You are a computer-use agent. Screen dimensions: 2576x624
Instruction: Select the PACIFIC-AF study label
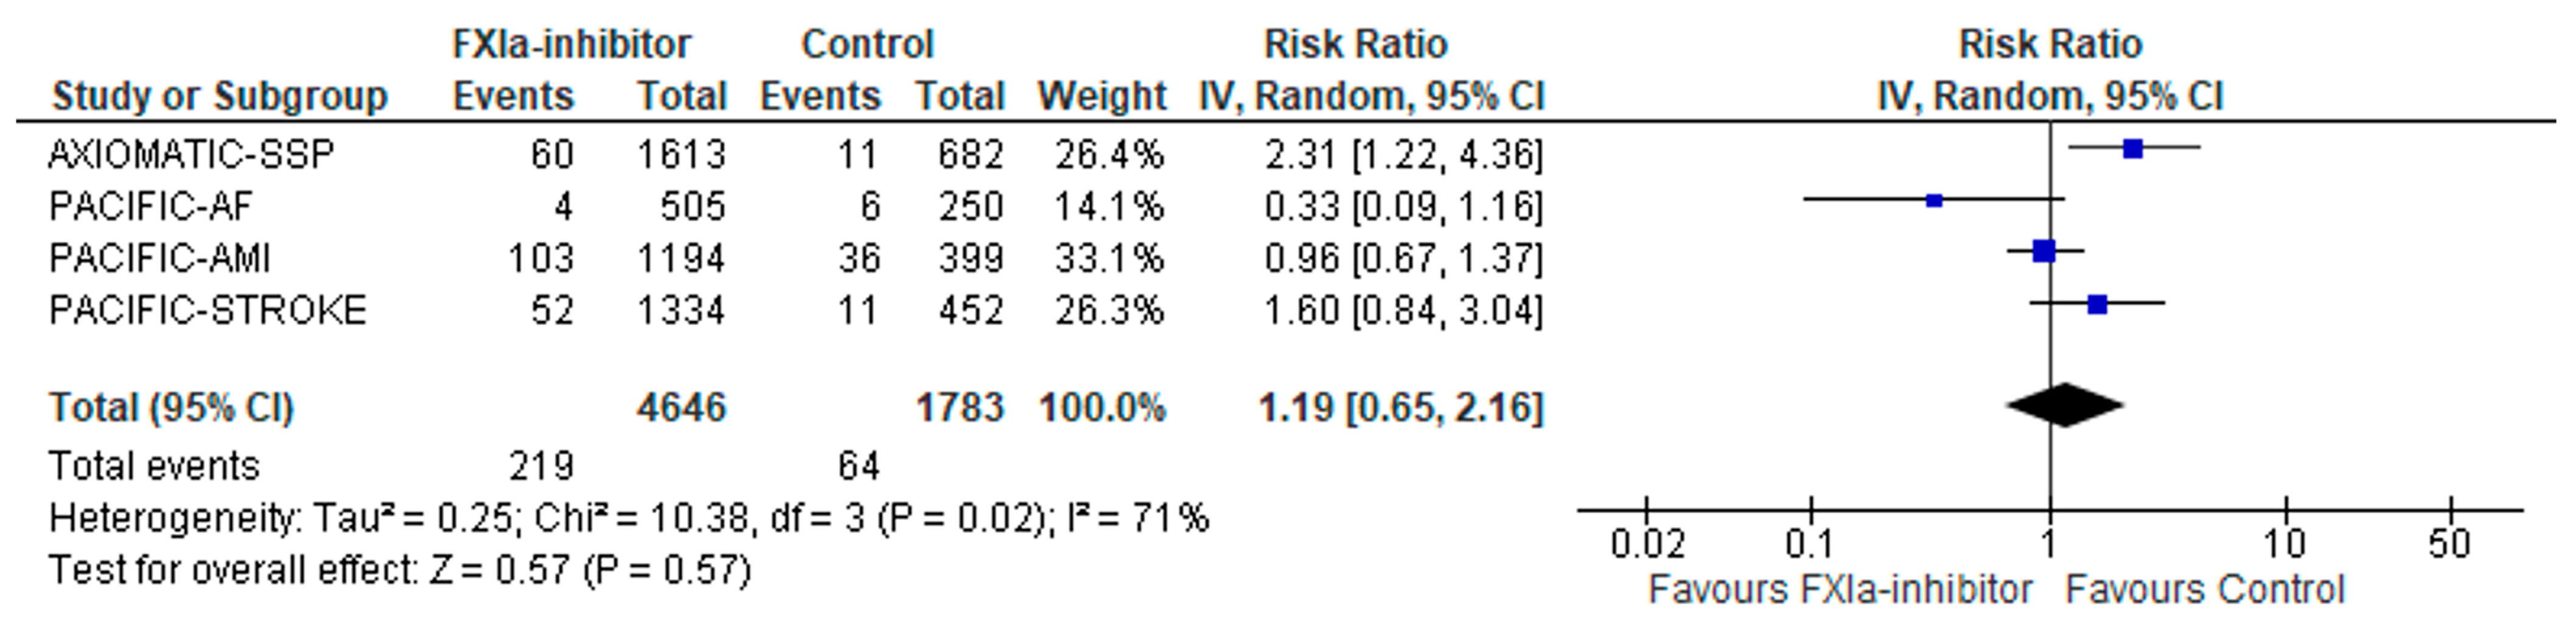[x=150, y=206]
